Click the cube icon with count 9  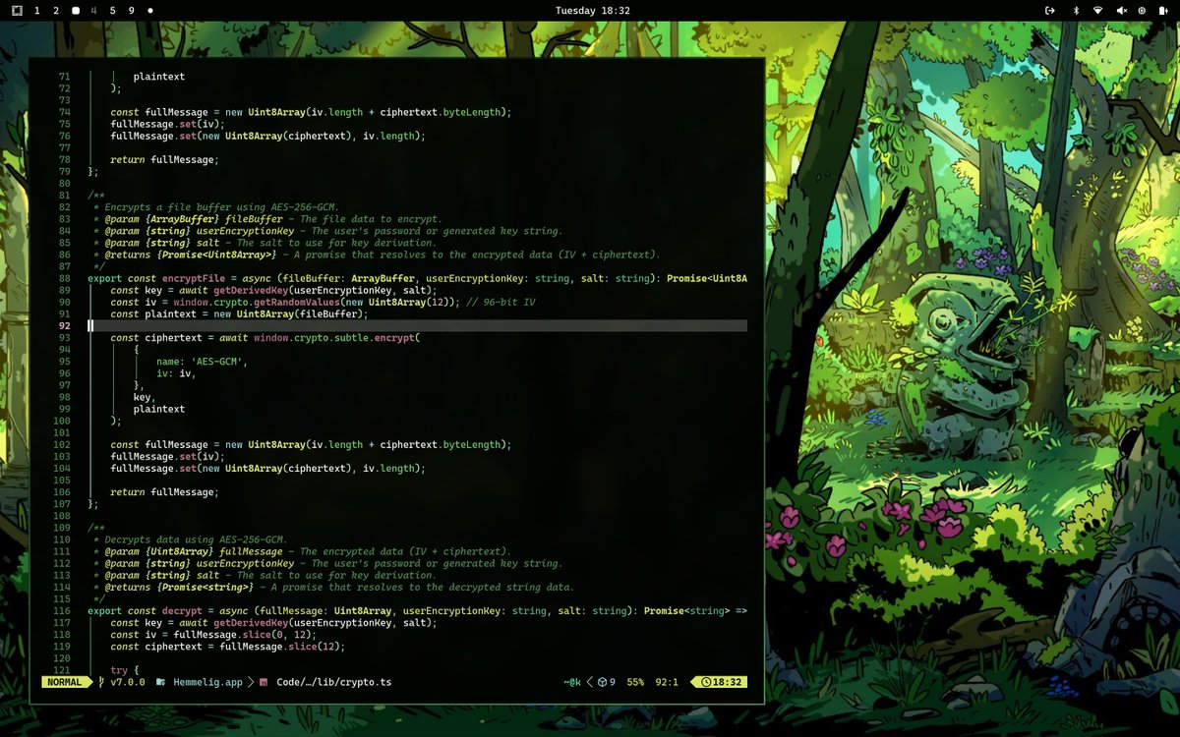tap(606, 682)
